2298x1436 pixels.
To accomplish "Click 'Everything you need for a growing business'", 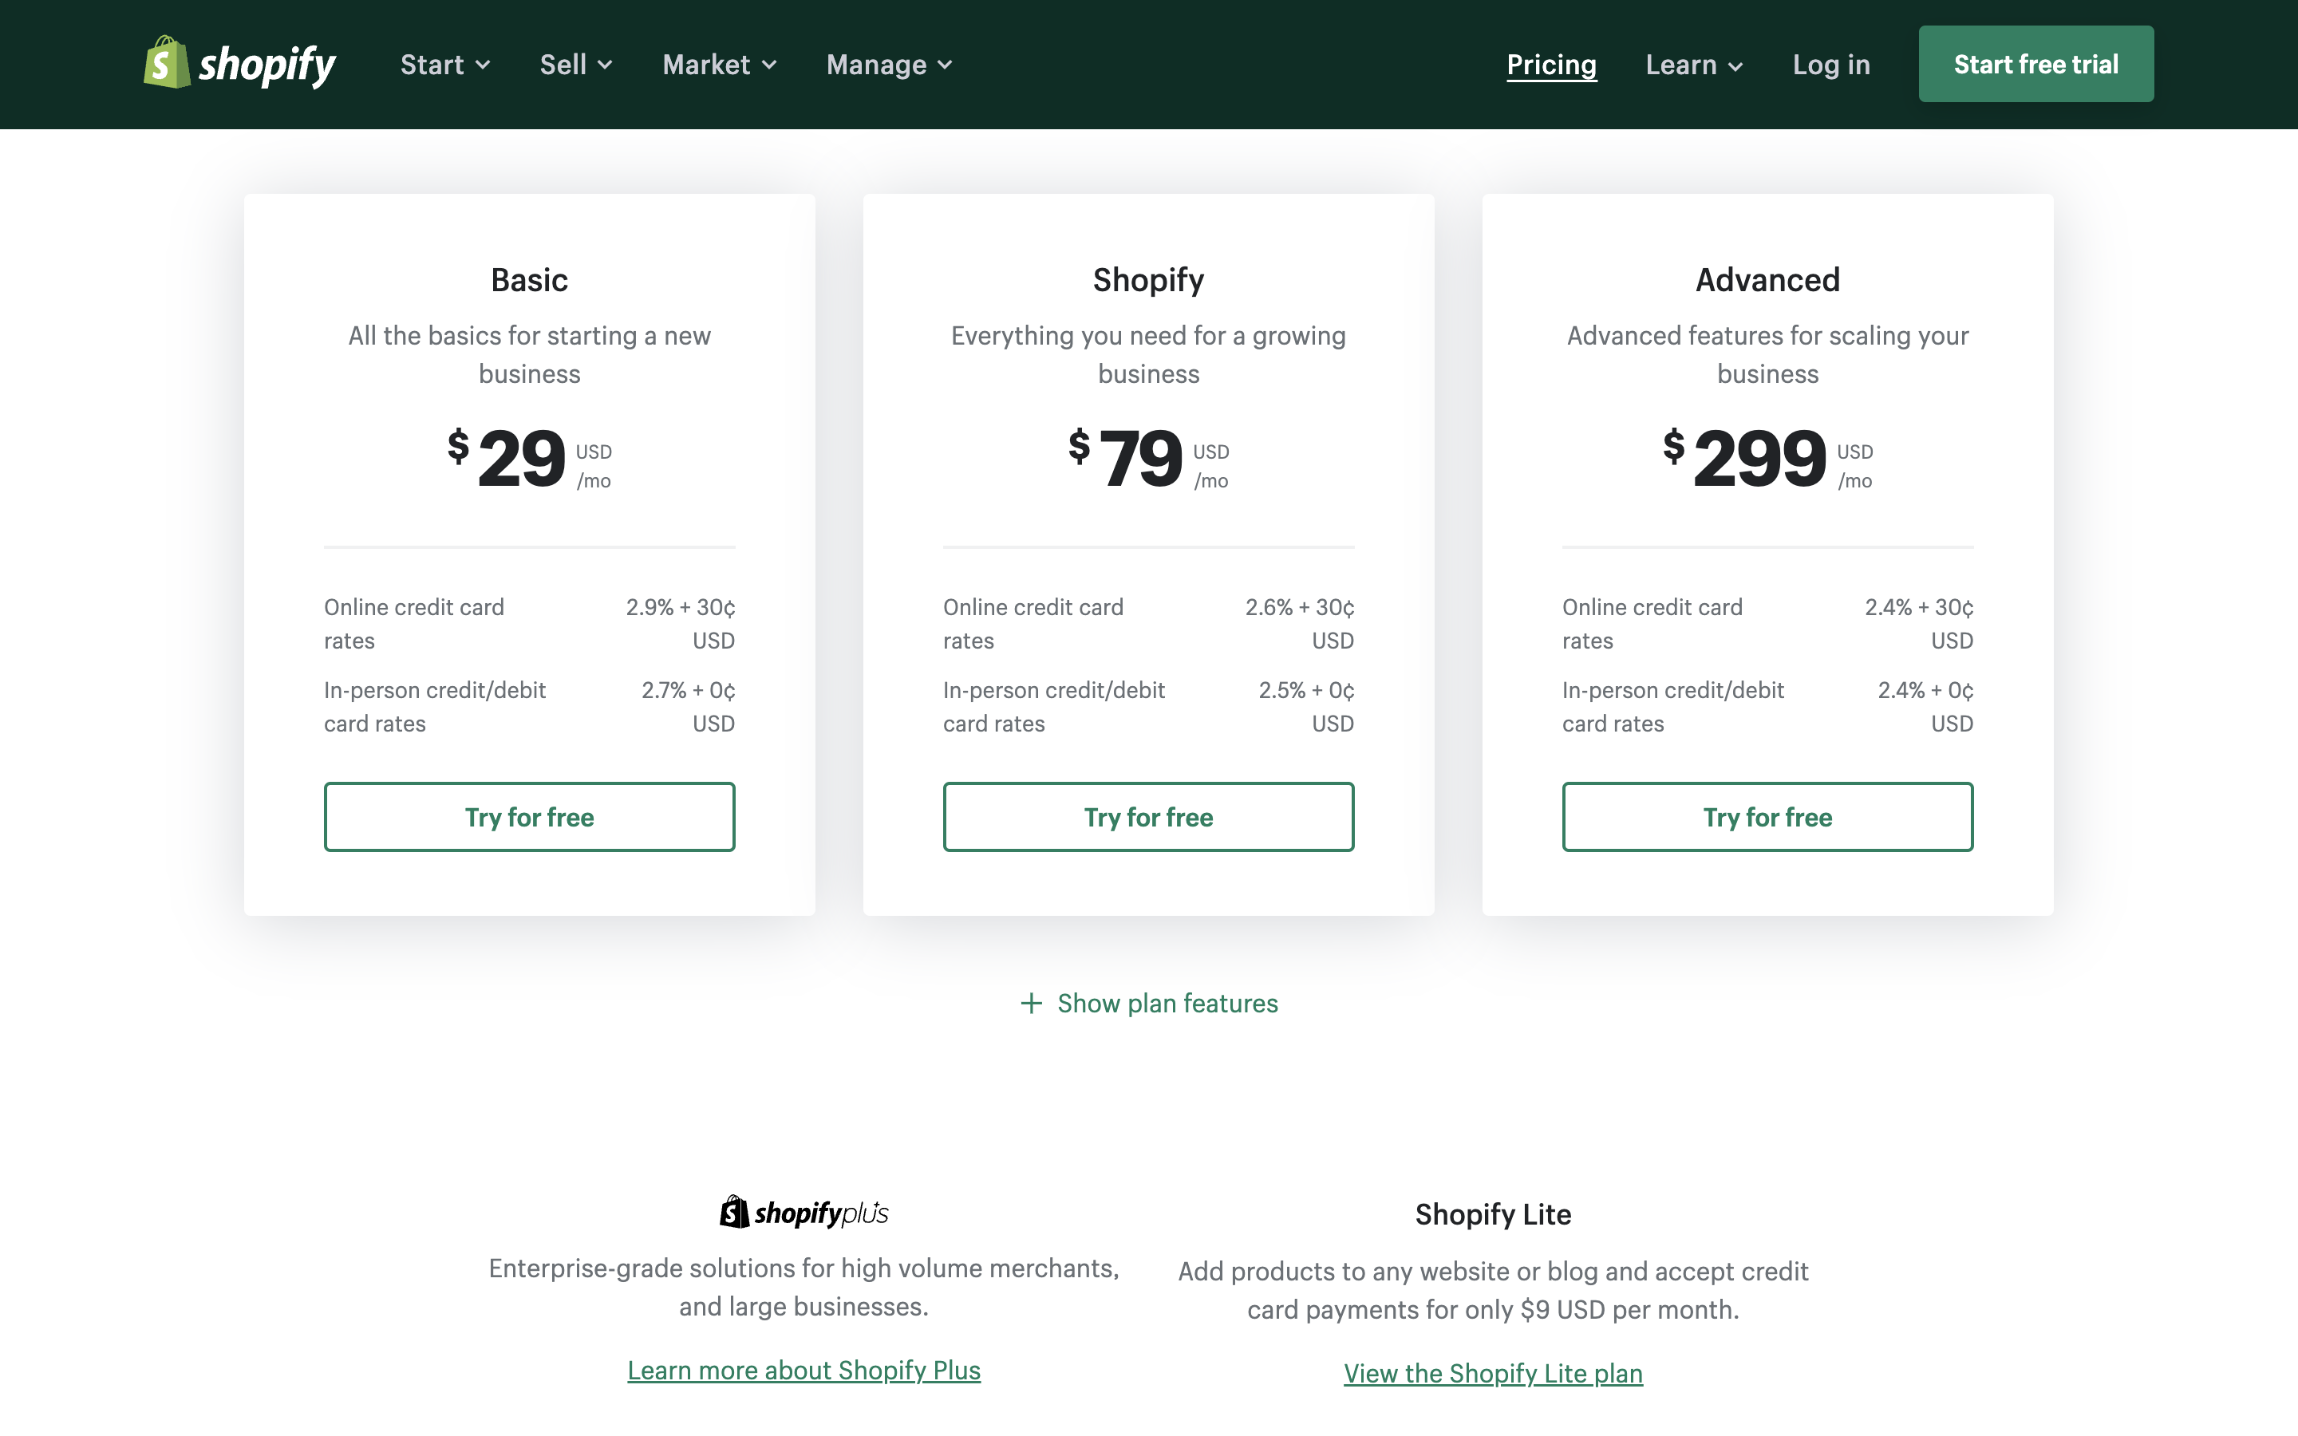I will click(x=1148, y=354).
